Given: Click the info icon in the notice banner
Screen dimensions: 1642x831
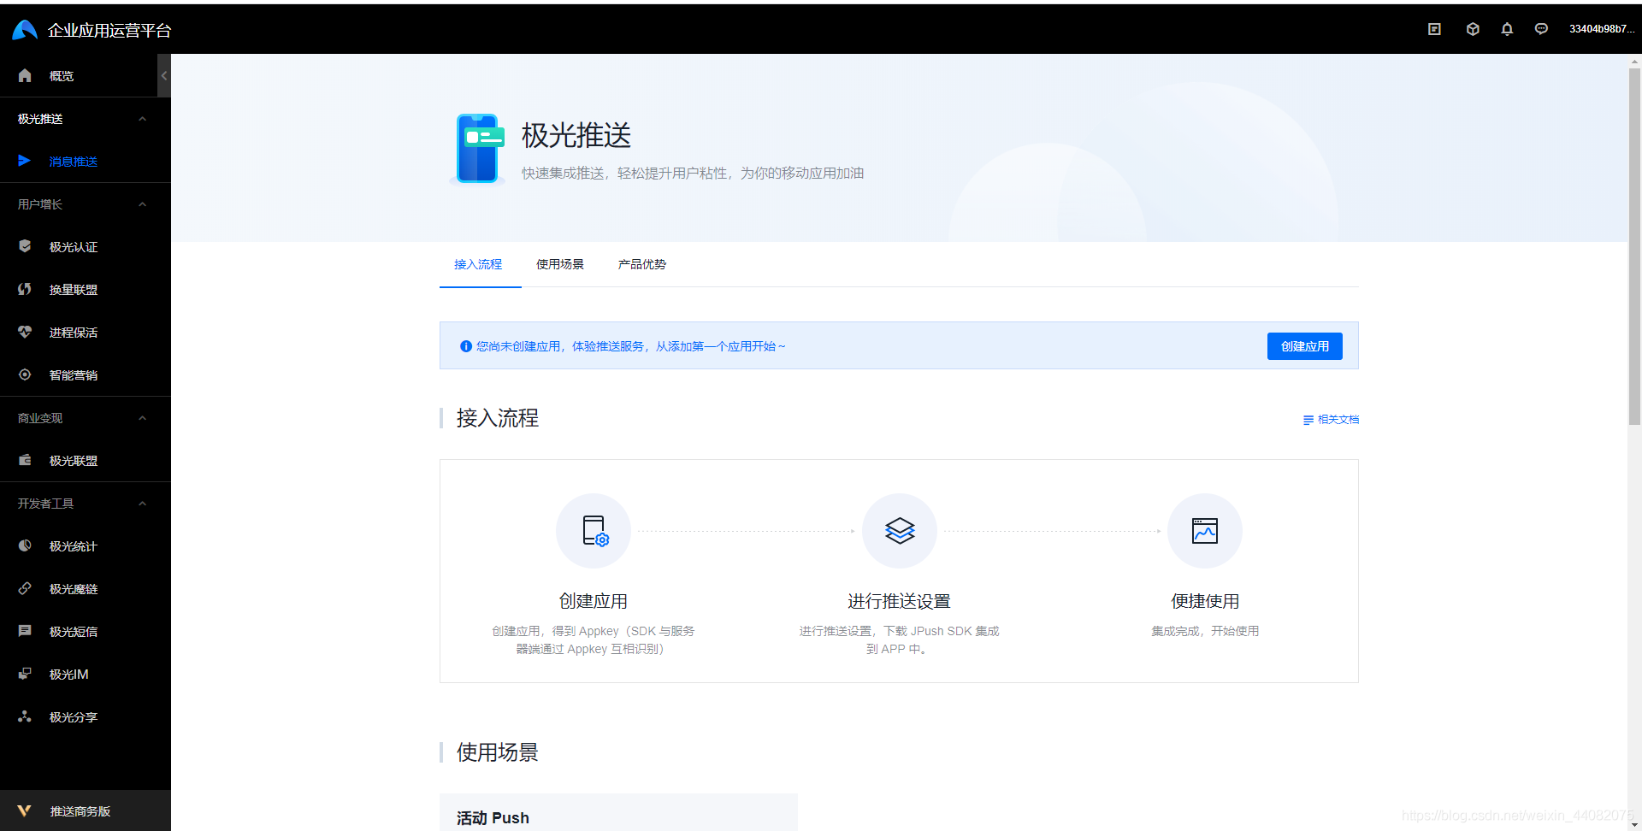Looking at the screenshot, I should coord(466,346).
